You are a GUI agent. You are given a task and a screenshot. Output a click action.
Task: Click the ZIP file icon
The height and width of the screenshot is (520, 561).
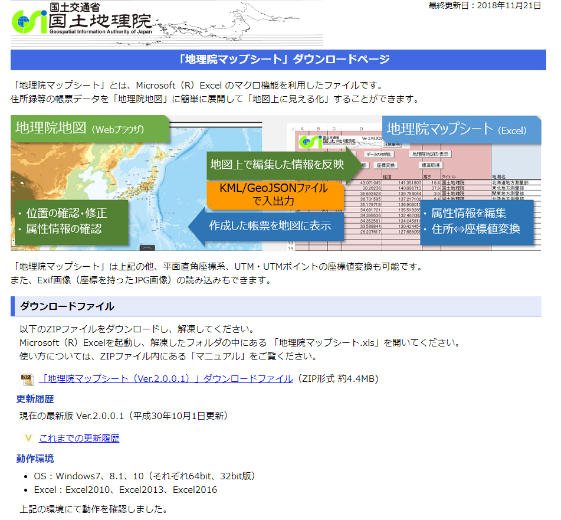[x=28, y=379]
